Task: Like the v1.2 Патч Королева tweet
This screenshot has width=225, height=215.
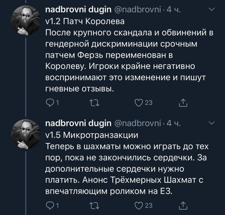Action: [x=140, y=102]
